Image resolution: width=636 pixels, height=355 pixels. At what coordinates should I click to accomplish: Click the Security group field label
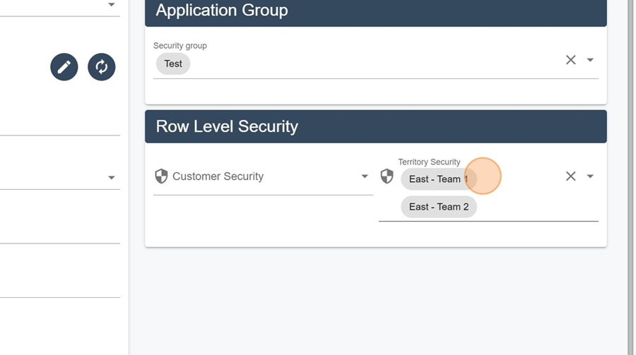180,46
